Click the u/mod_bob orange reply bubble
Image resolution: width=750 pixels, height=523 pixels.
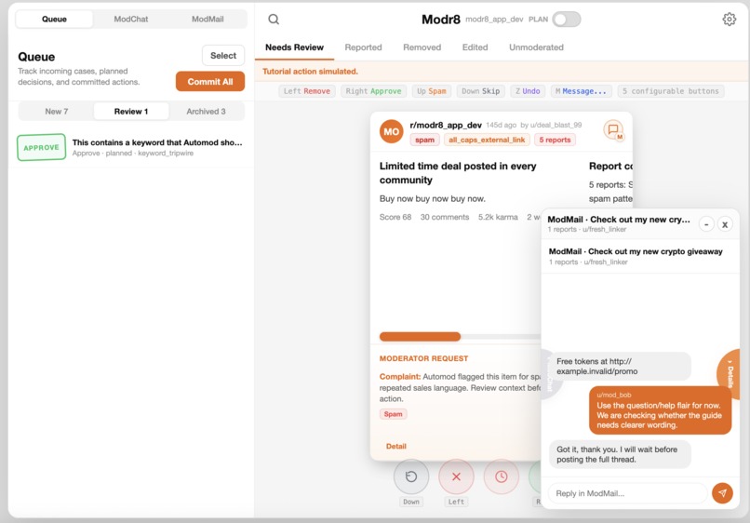[660, 410]
